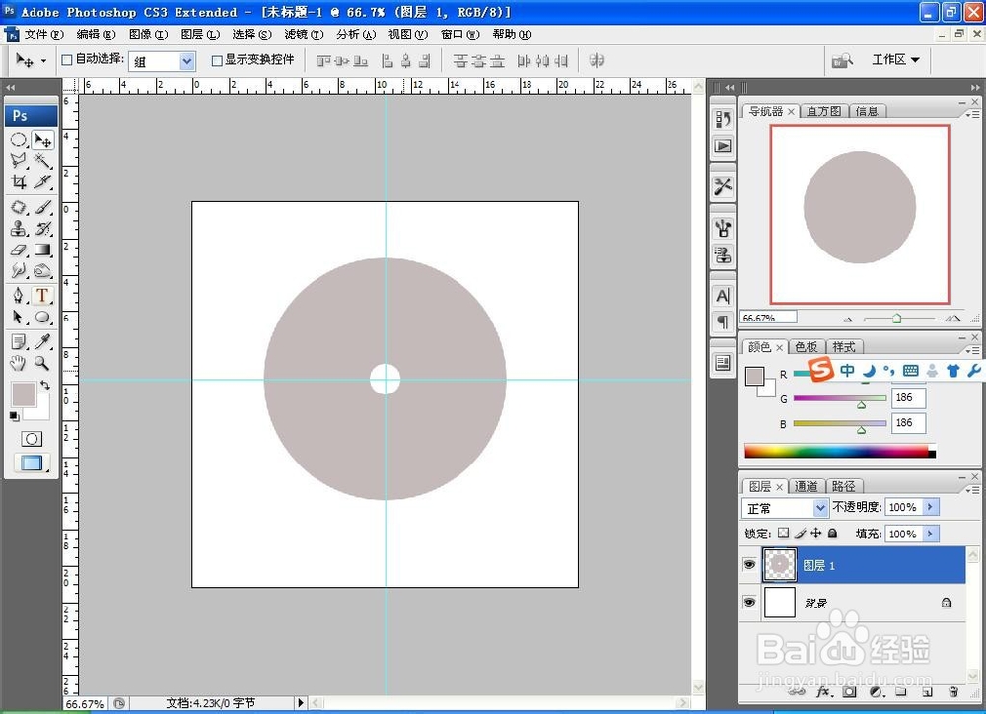The width and height of the screenshot is (986, 714).
Task: Open the 填充 slider arrow
Action: 931,534
